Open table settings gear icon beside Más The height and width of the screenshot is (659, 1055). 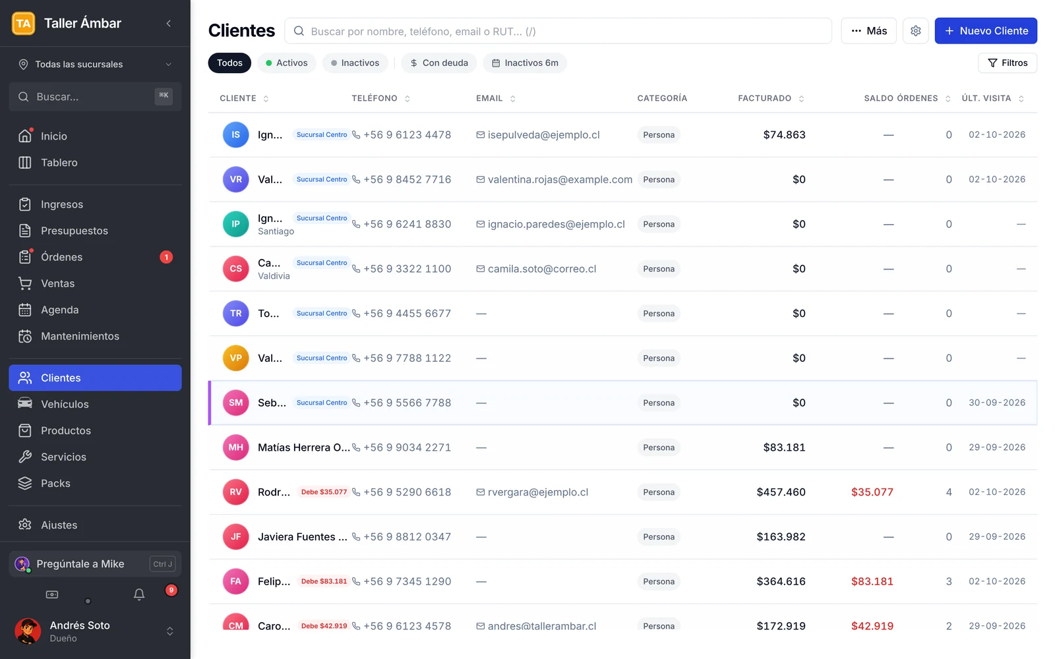pos(915,31)
